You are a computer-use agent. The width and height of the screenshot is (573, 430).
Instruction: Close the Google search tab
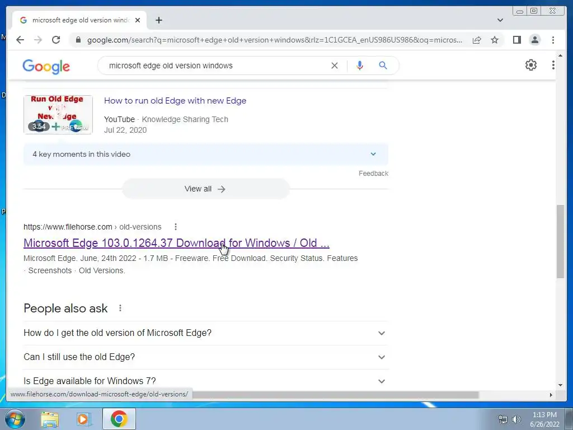coord(138,20)
